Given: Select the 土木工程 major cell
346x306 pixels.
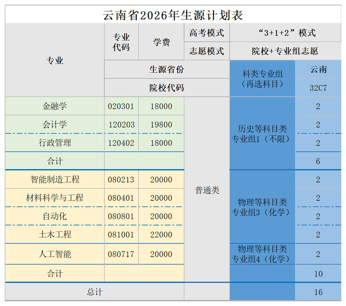Looking at the screenshot, I should (x=55, y=234).
